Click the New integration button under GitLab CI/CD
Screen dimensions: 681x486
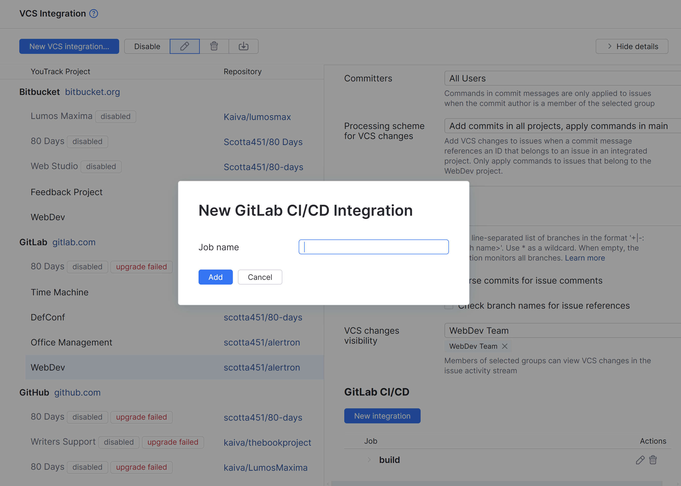382,416
